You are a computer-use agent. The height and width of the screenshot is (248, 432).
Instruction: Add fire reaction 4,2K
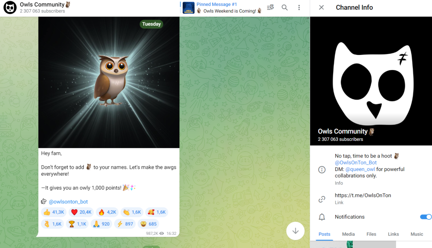pos(107,212)
